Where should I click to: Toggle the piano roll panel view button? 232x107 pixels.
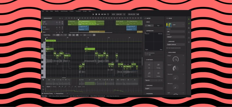click(77, 35)
